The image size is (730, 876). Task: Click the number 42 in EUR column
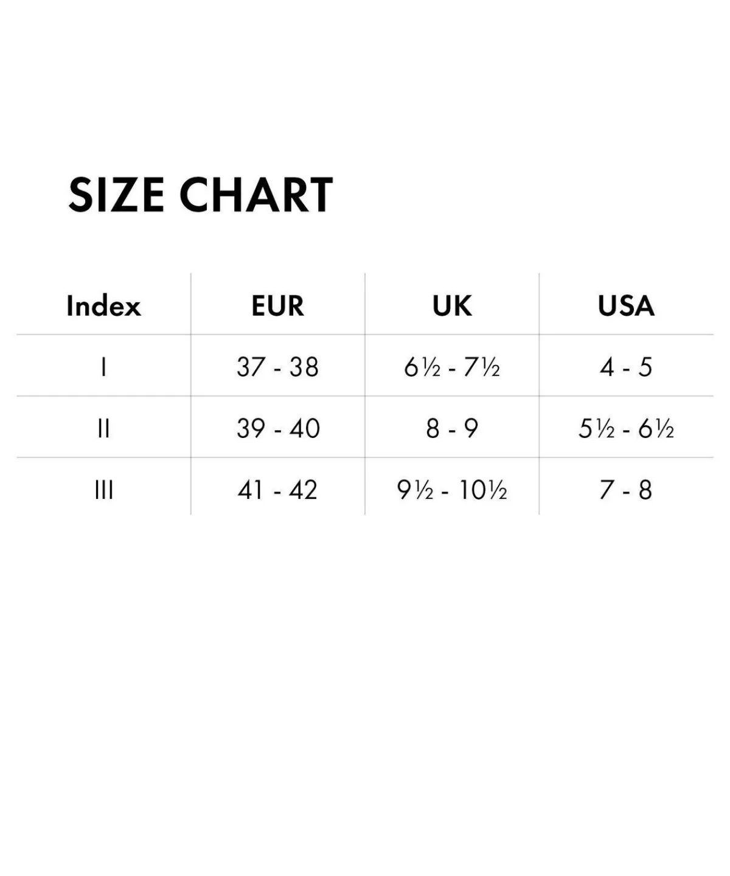[x=303, y=490]
